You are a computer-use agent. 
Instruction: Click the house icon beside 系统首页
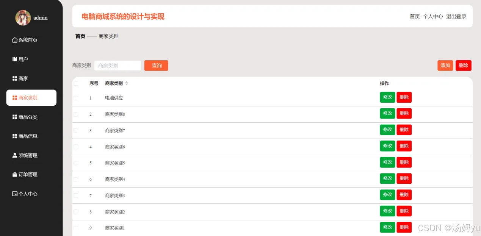coord(15,40)
